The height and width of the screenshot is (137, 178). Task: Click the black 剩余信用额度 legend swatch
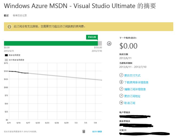click(6, 55)
